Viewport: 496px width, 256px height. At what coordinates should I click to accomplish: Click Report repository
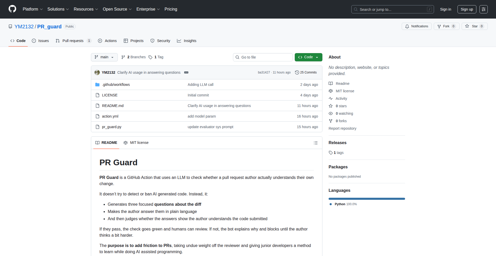point(342,128)
